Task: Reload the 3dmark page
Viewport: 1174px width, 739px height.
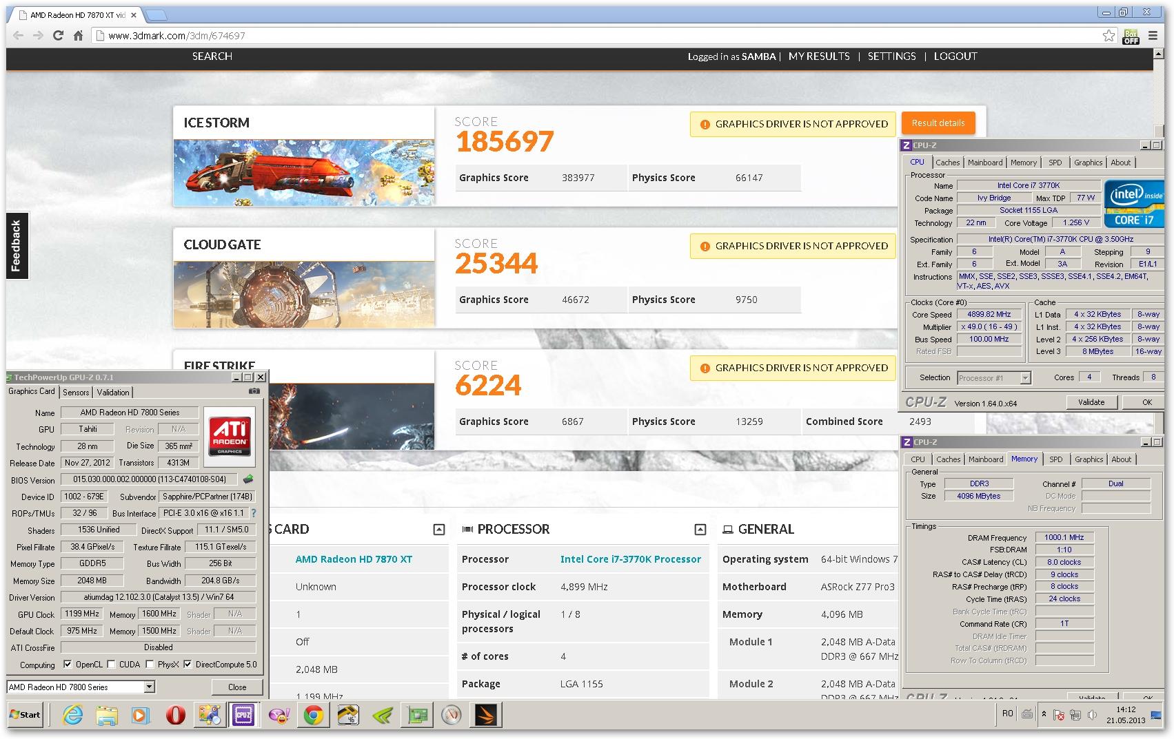Action: pyautogui.click(x=58, y=35)
